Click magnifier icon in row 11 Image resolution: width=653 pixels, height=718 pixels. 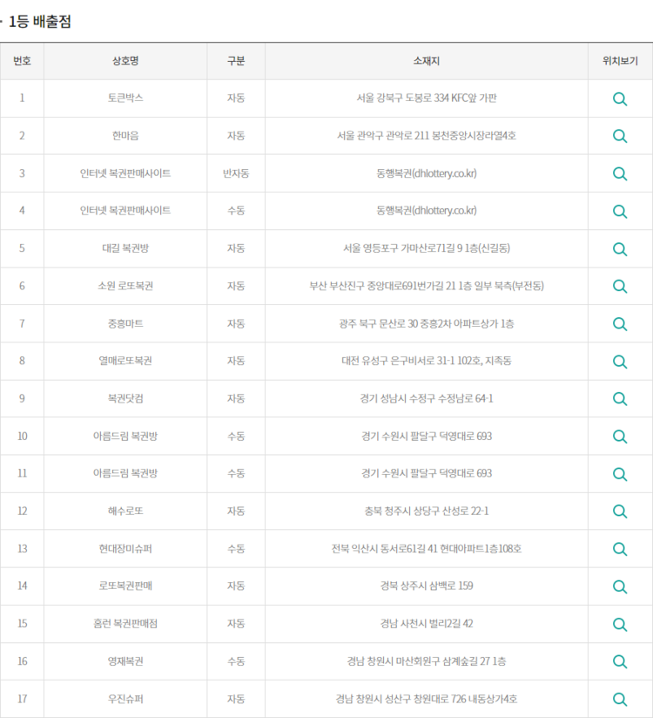pos(620,474)
